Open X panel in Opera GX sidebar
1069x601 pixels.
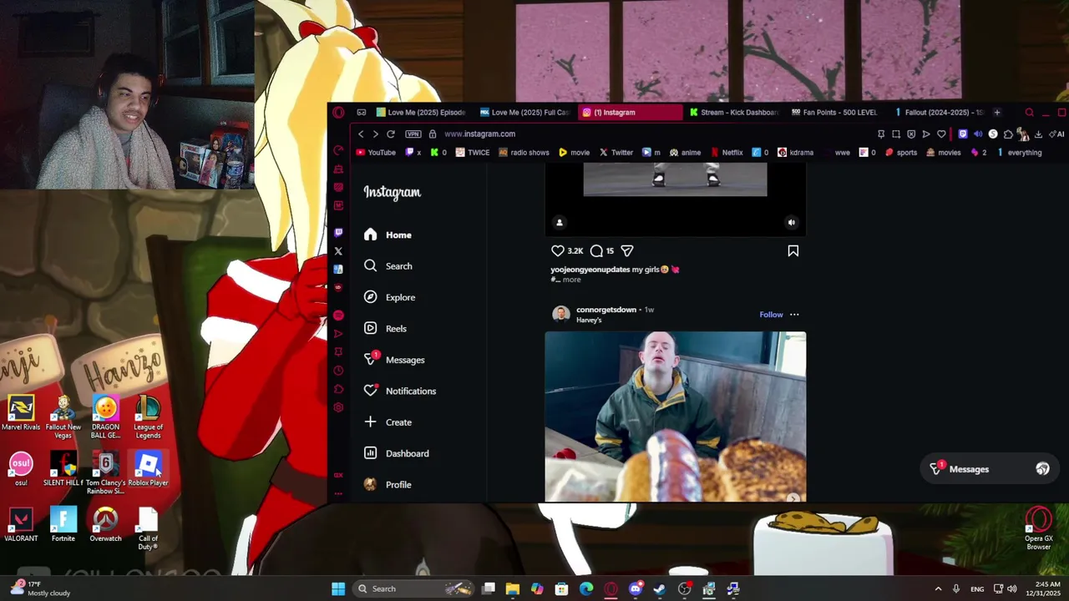[338, 251]
